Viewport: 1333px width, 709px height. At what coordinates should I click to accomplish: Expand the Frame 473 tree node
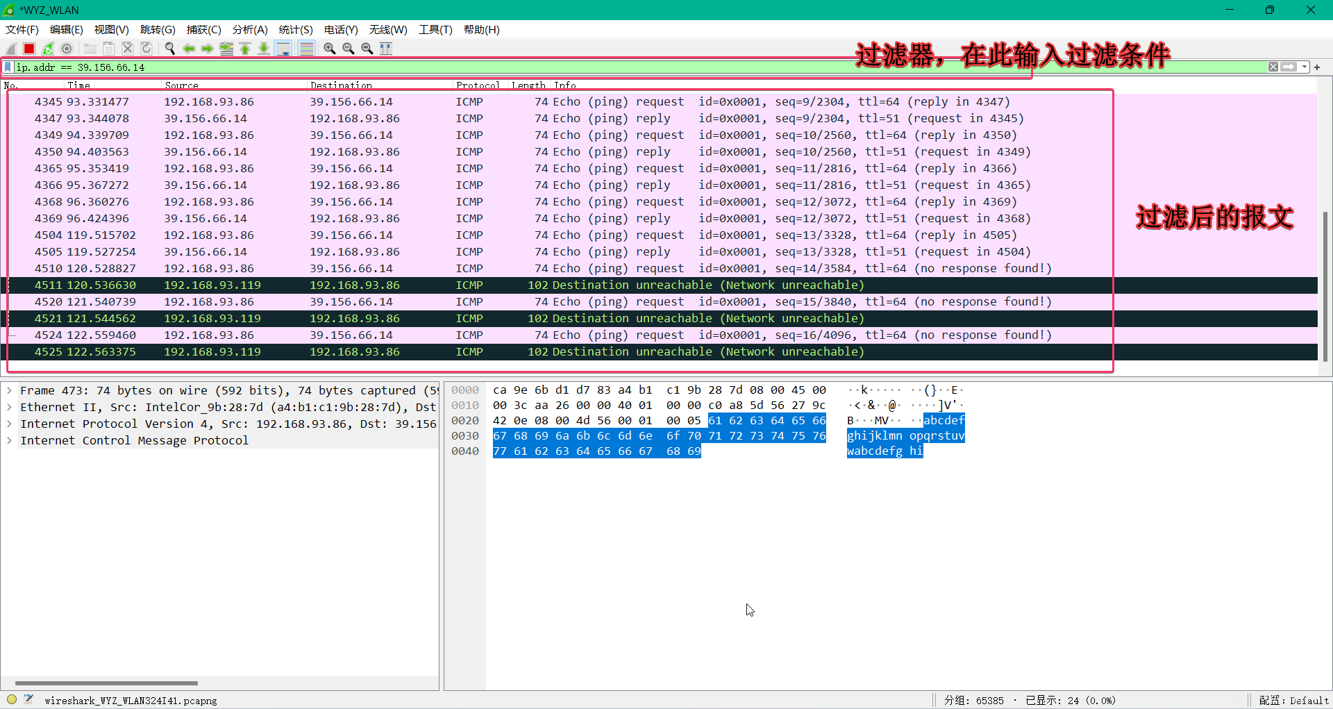(x=9, y=390)
